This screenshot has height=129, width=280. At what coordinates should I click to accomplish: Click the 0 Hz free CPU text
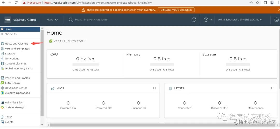tap(86, 59)
